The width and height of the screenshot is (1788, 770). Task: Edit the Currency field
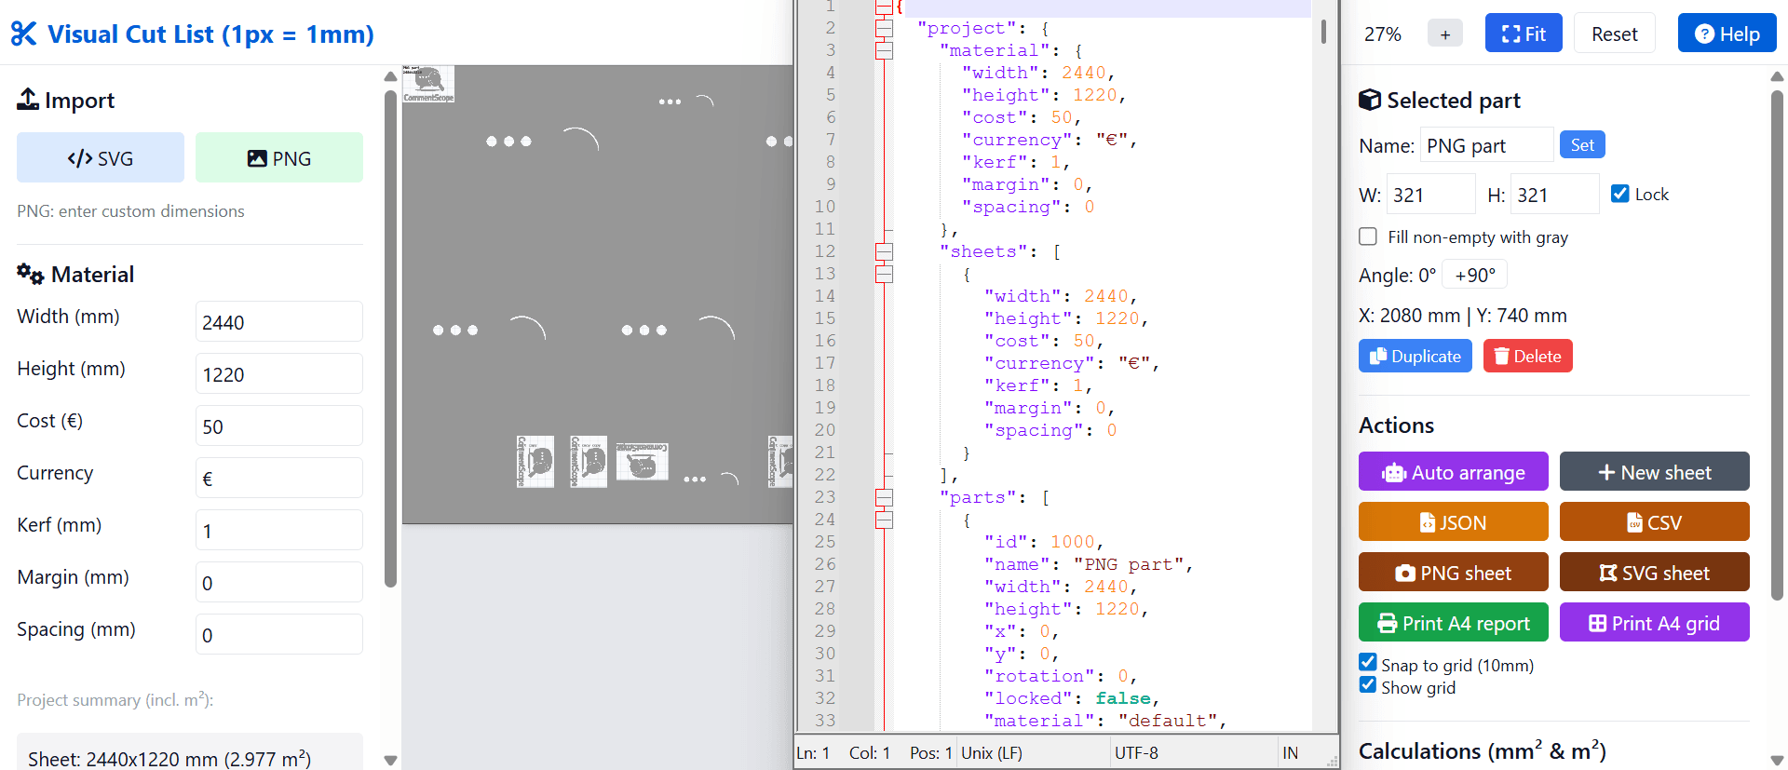[279, 478]
